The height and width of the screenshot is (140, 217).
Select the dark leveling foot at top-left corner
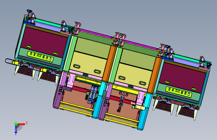(x=29, y=12)
